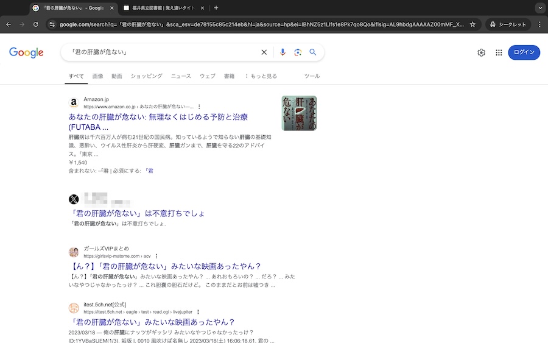Viewport: 548px width, 343px height.
Task: Select the 画像 search tab
Action: point(98,76)
